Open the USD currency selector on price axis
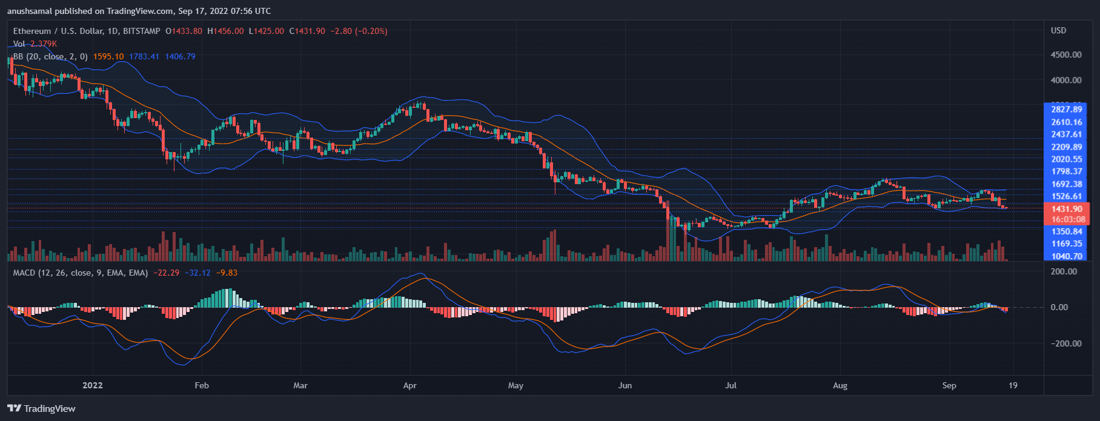 pos(1058,30)
